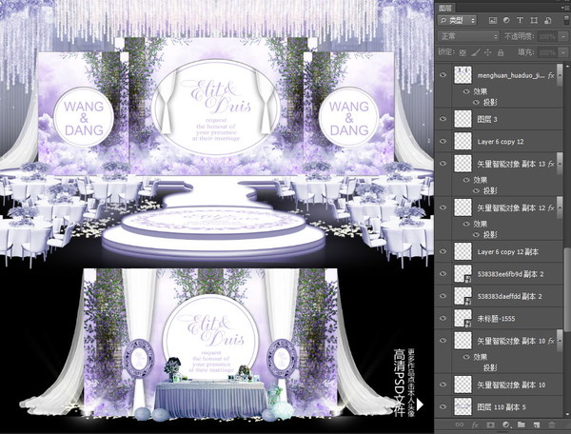Select the 图层 110 副本 5 layer name

(501, 407)
